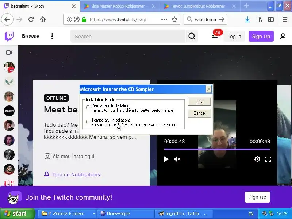Viewport: 292px width, 219px height.
Task: Click Sign Up in the community banner
Action: point(257,197)
